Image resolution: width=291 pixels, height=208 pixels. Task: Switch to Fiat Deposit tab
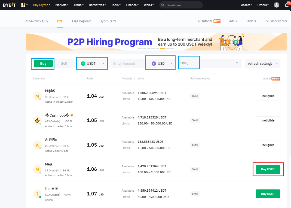coord(81,21)
